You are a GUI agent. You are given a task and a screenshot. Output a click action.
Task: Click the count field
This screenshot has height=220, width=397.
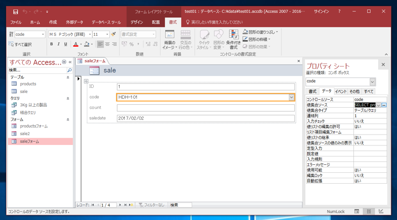point(205,108)
